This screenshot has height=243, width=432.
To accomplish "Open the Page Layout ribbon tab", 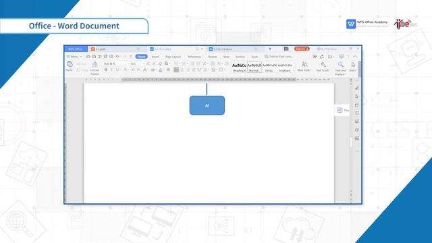I will click(173, 57).
